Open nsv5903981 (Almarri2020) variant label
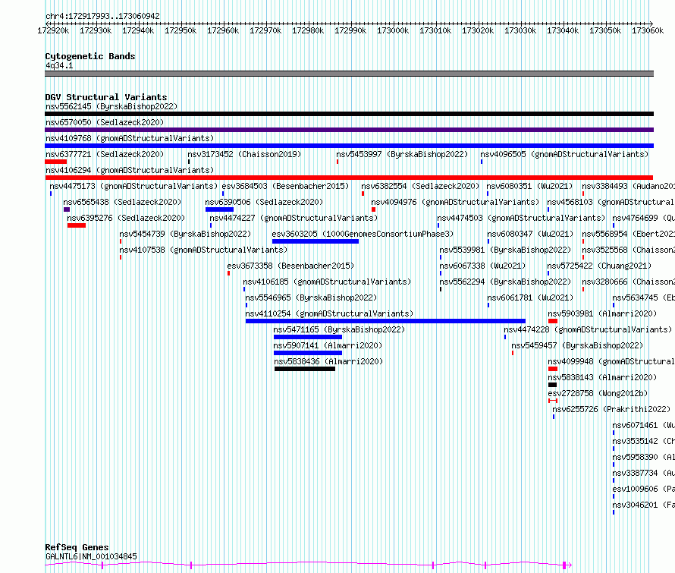 point(602,313)
